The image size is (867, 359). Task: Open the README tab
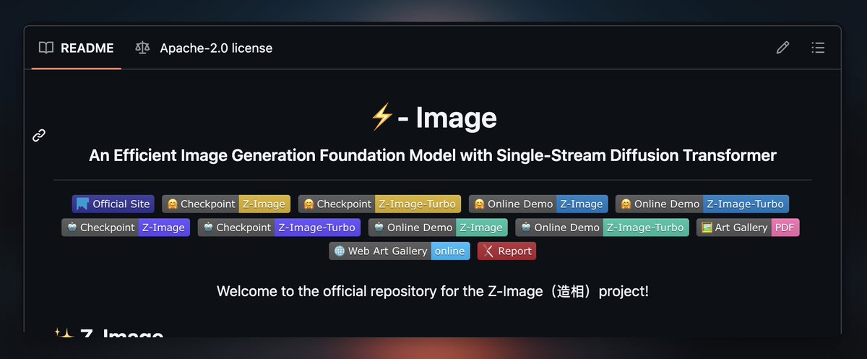point(76,48)
